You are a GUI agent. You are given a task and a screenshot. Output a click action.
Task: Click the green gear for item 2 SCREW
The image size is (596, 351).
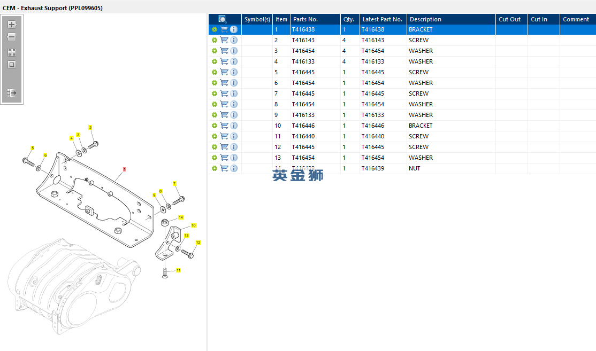[x=215, y=40]
